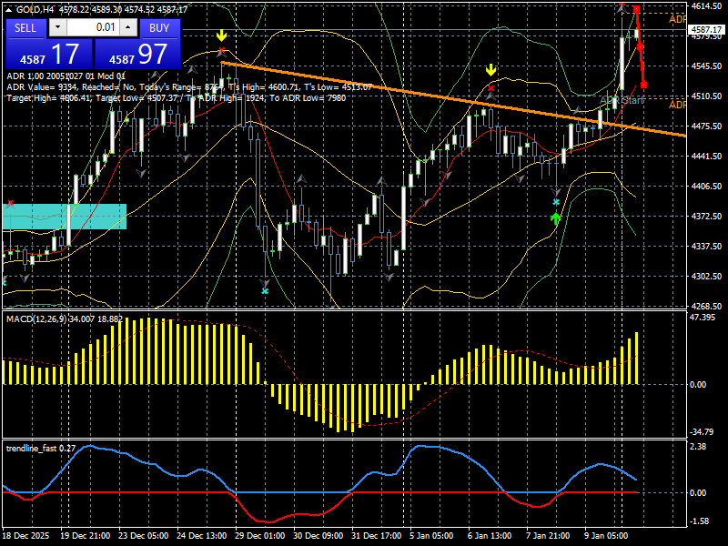Click the trendline_fast scale value 2.38
This screenshot has width=728, height=546.
point(699,447)
